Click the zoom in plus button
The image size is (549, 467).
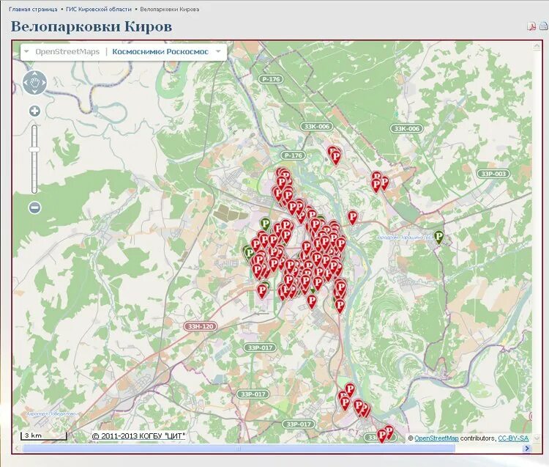click(x=34, y=111)
